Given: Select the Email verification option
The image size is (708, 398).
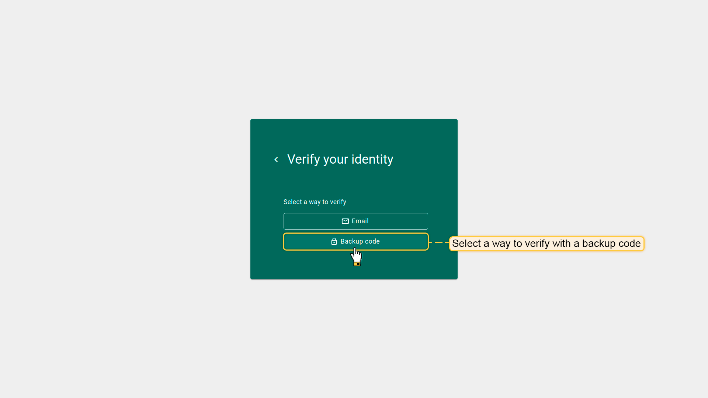Looking at the screenshot, I should point(355,221).
